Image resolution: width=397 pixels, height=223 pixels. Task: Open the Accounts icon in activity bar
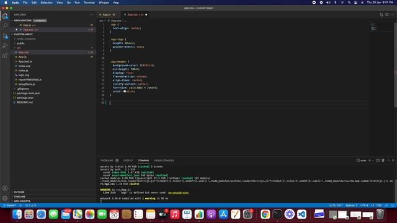point(5,188)
